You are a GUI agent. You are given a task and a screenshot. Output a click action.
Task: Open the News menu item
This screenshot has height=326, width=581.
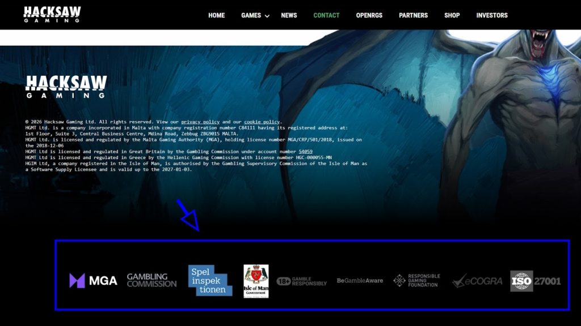pos(289,15)
